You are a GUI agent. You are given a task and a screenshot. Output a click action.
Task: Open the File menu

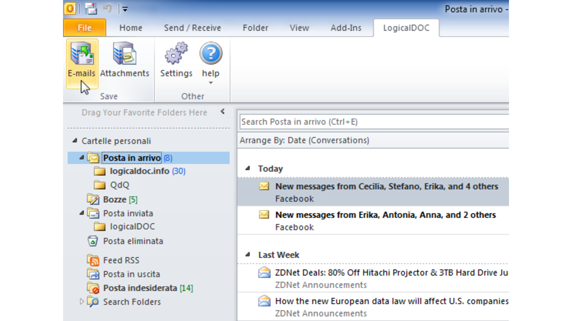(84, 27)
